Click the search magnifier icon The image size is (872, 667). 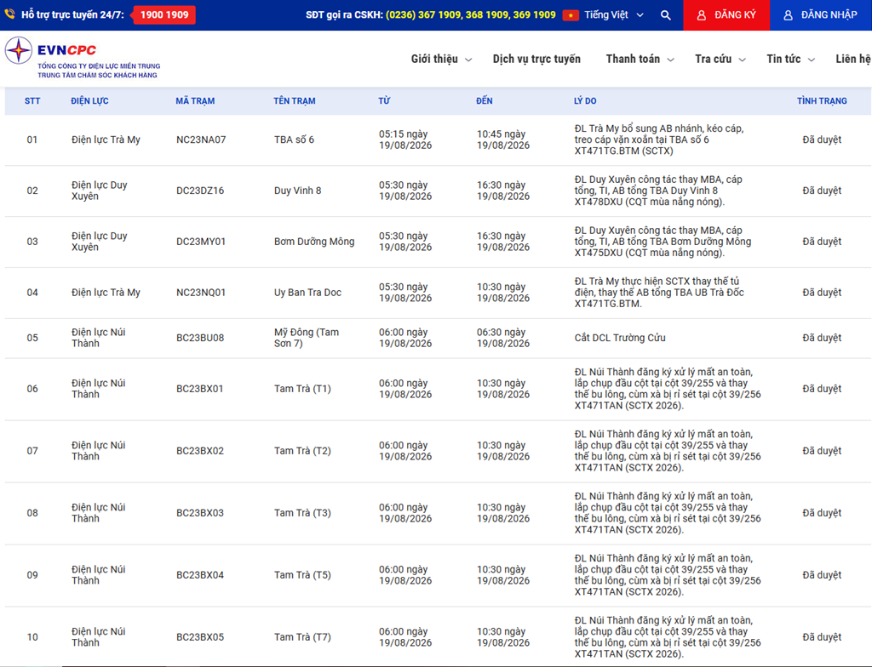point(666,15)
